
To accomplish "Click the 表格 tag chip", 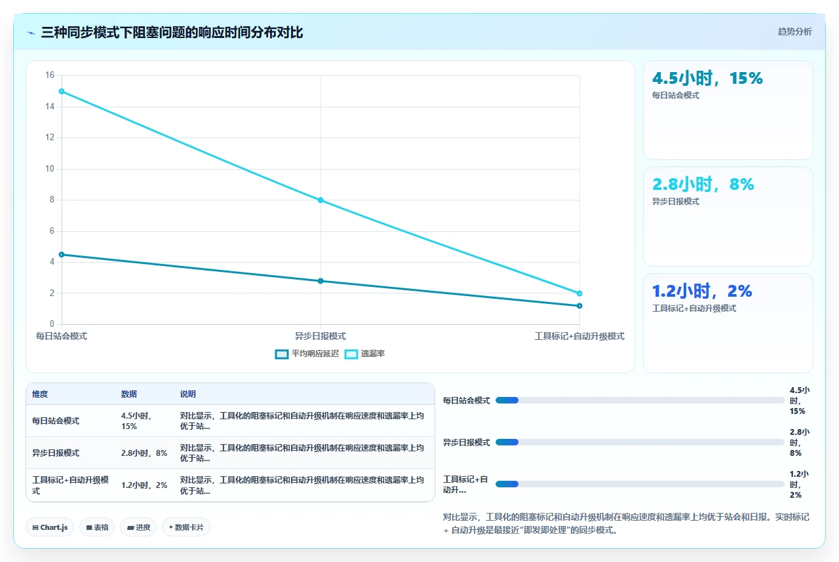I will pos(97,527).
